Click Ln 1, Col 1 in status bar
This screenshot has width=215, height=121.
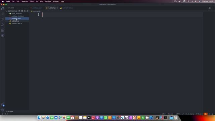(163, 114)
